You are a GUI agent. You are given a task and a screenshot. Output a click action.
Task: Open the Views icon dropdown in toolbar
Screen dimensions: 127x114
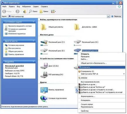tap(54, 11)
